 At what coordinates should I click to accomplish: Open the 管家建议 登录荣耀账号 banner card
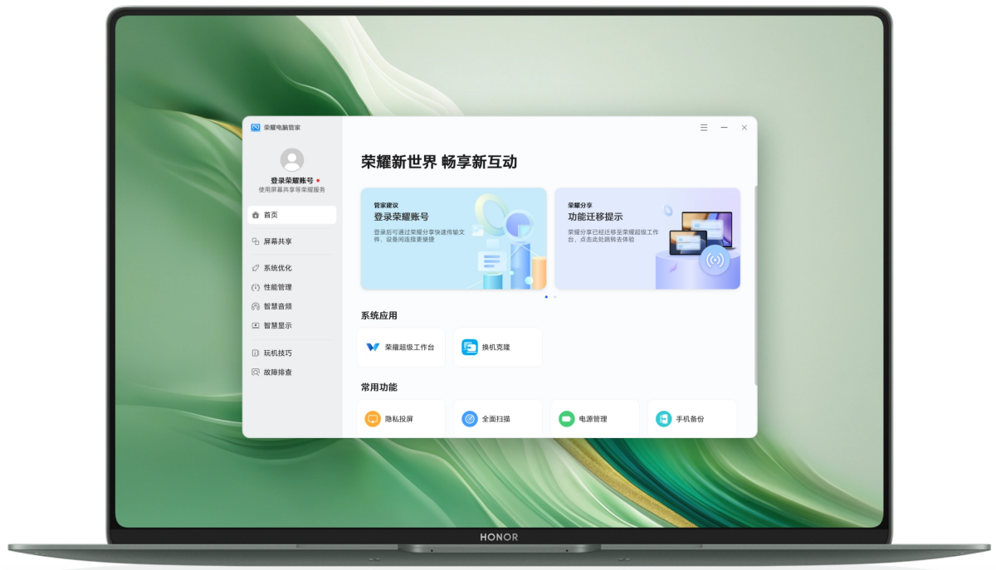pos(454,238)
